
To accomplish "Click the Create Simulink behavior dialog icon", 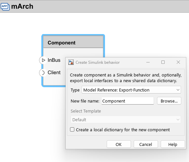I will tap(71, 62).
